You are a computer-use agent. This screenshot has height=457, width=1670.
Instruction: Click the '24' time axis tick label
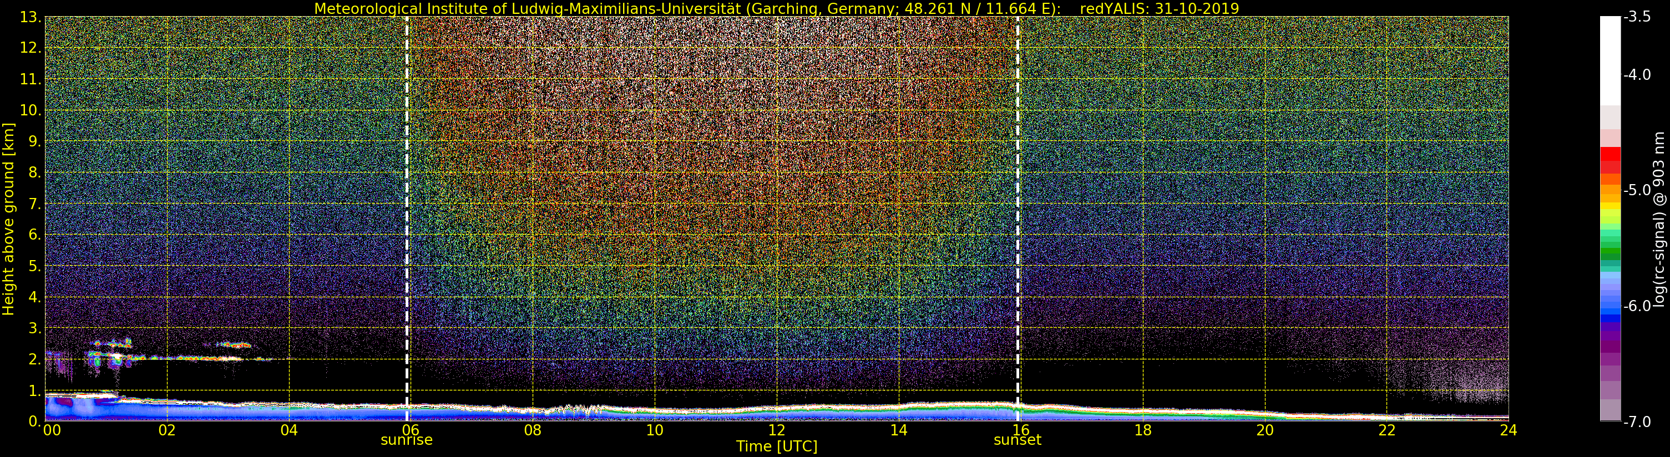[1509, 430]
